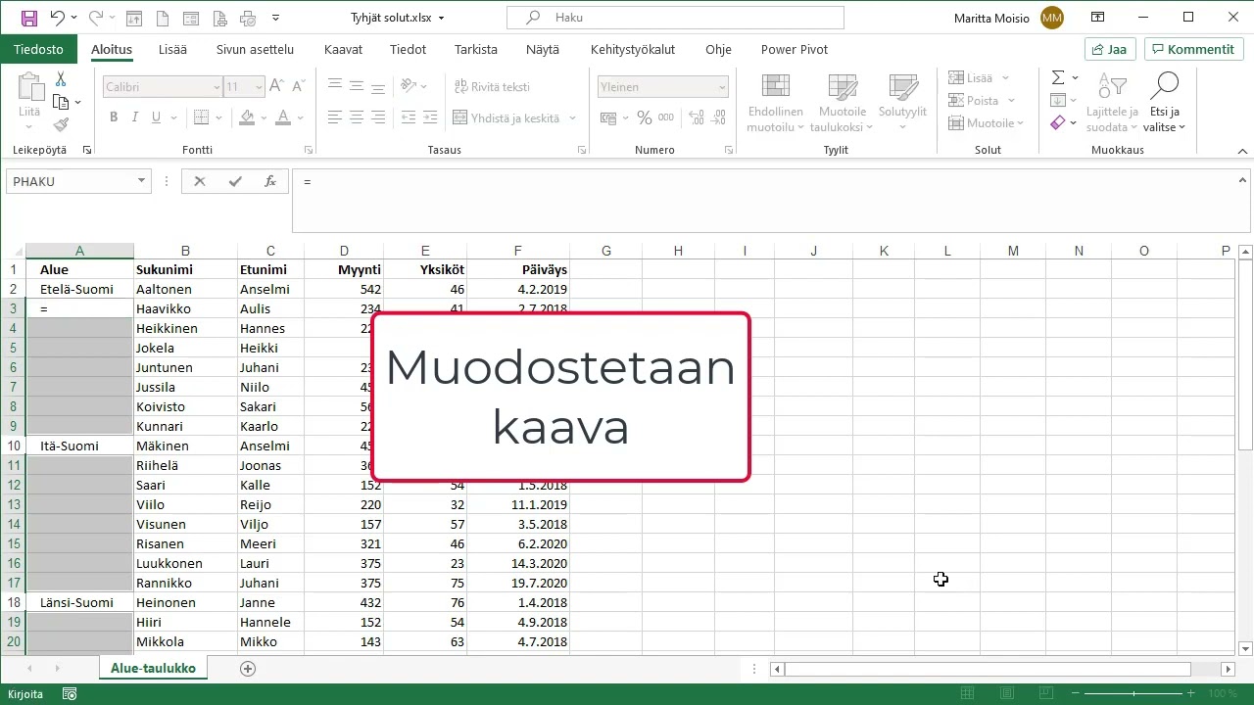Click the percent style icon
This screenshot has width=1254, height=705.
click(x=644, y=117)
